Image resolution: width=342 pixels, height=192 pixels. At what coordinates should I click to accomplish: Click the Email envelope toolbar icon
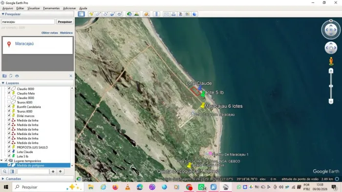click(x=167, y=14)
